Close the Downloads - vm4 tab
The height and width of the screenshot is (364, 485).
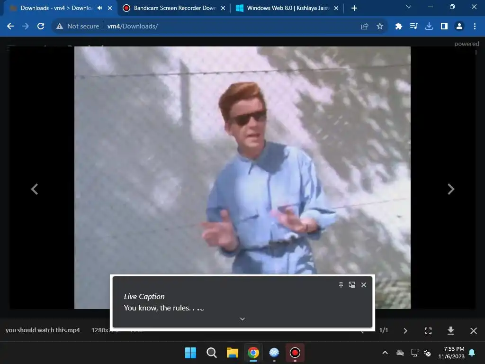(110, 8)
